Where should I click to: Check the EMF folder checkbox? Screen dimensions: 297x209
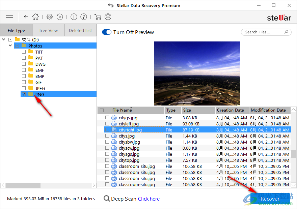click(x=24, y=70)
